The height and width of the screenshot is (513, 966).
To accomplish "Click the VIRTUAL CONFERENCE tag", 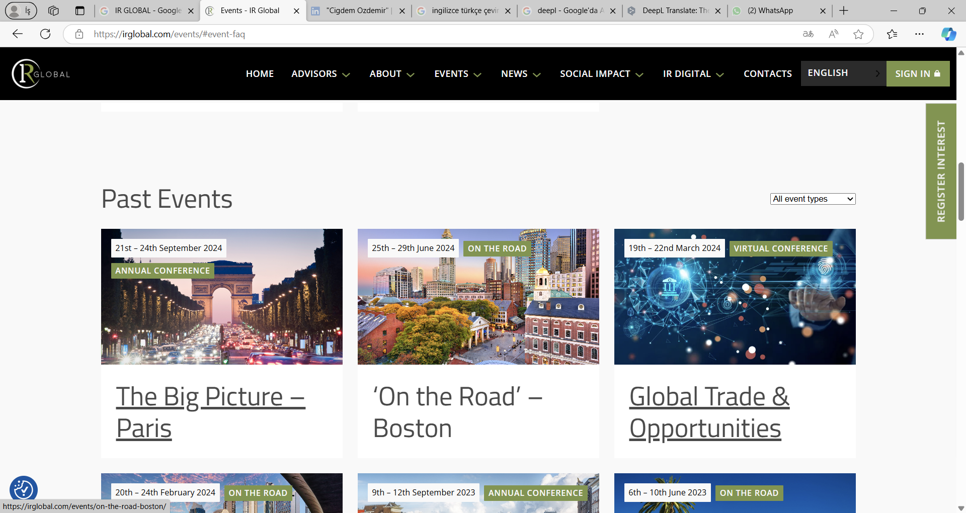I will tap(781, 248).
